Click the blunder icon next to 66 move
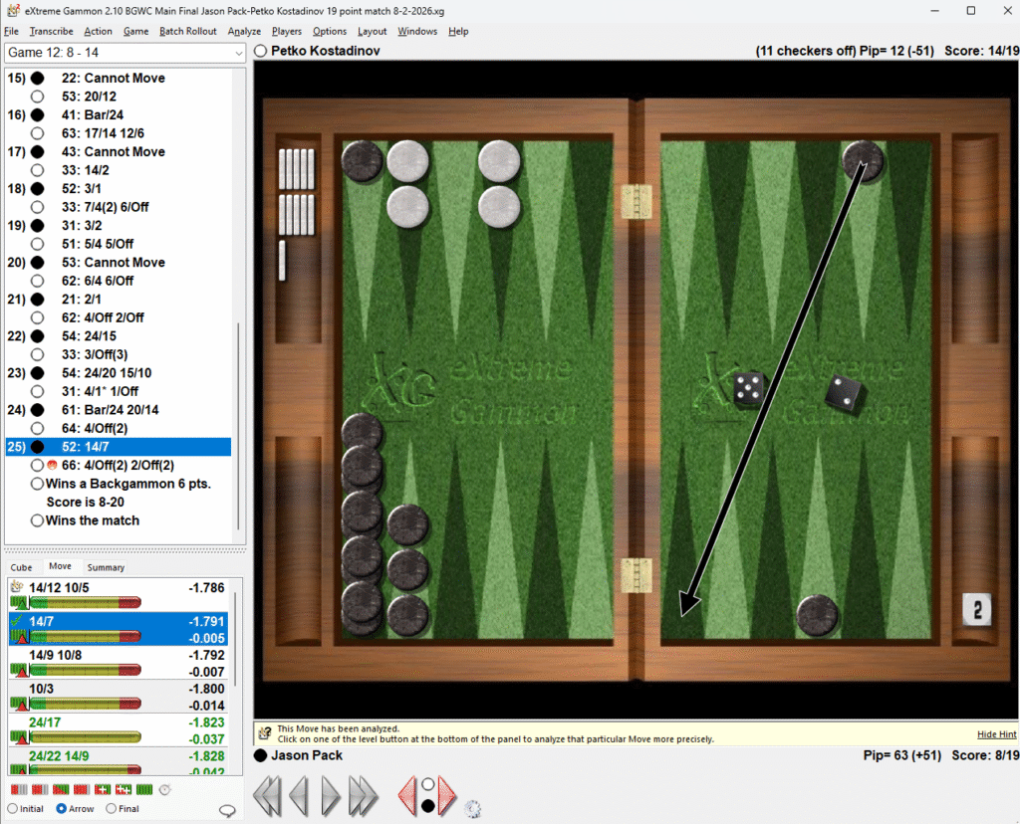 52,466
